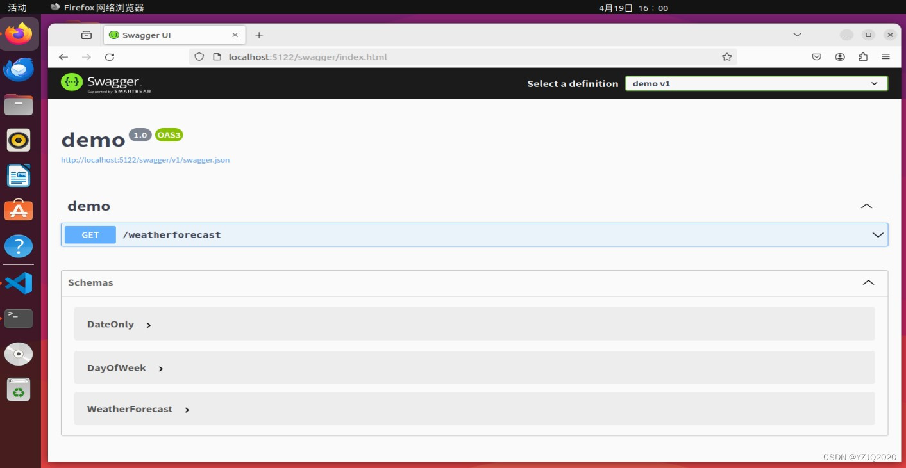This screenshot has height=468, width=906.
Task: Collapse the demo section with its chevron
Action: (x=866, y=206)
